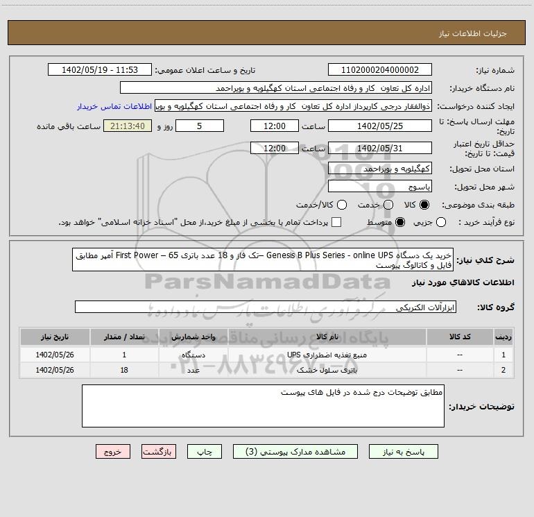Click the remaining time field 21:13:40
The image size is (534, 517).
[128, 126]
